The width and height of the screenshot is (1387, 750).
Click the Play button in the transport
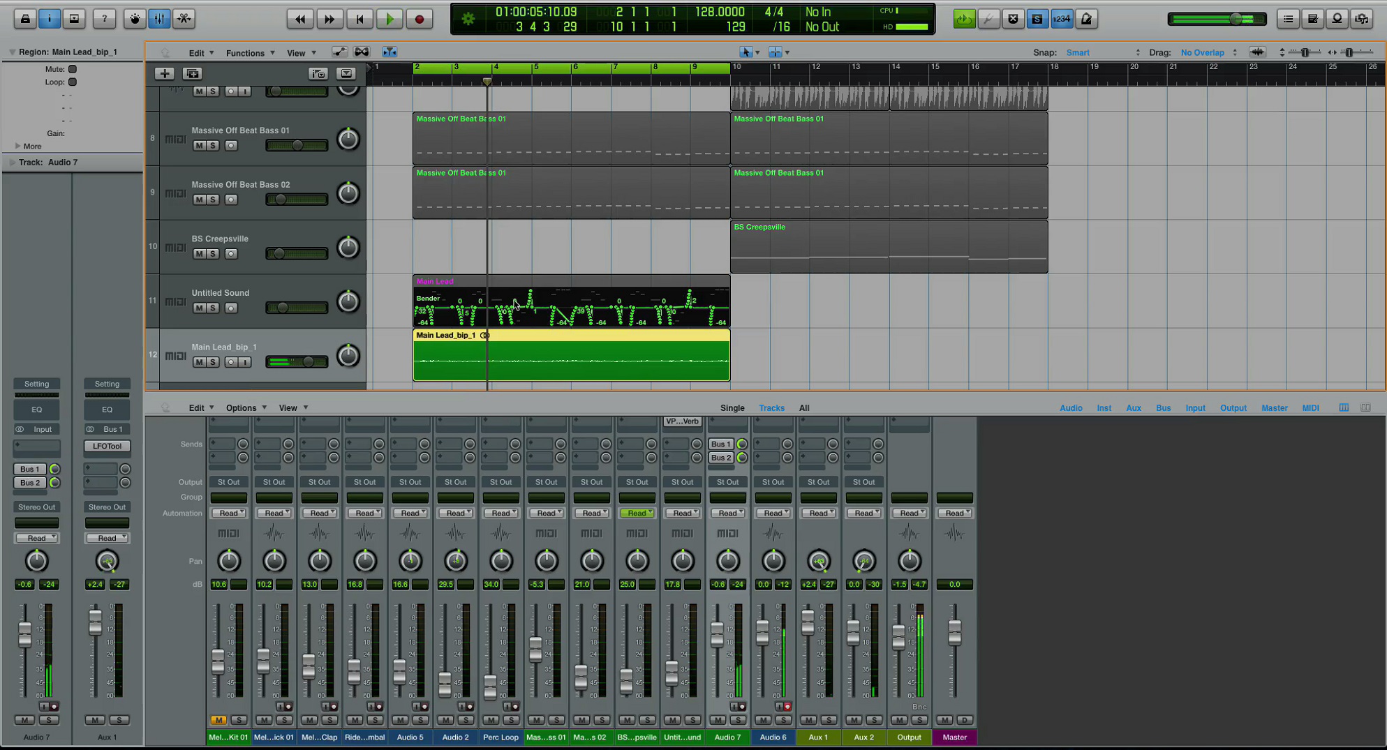(390, 19)
